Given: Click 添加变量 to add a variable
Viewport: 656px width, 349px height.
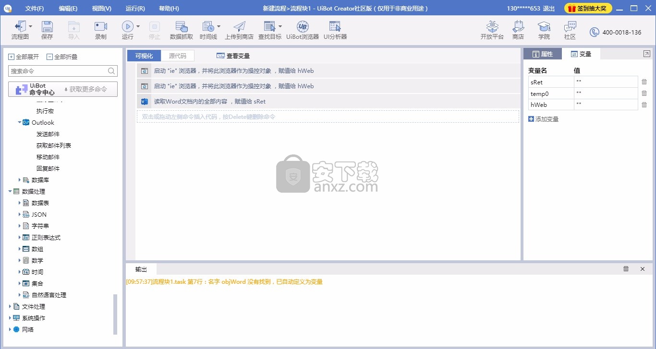Looking at the screenshot, I should point(544,119).
